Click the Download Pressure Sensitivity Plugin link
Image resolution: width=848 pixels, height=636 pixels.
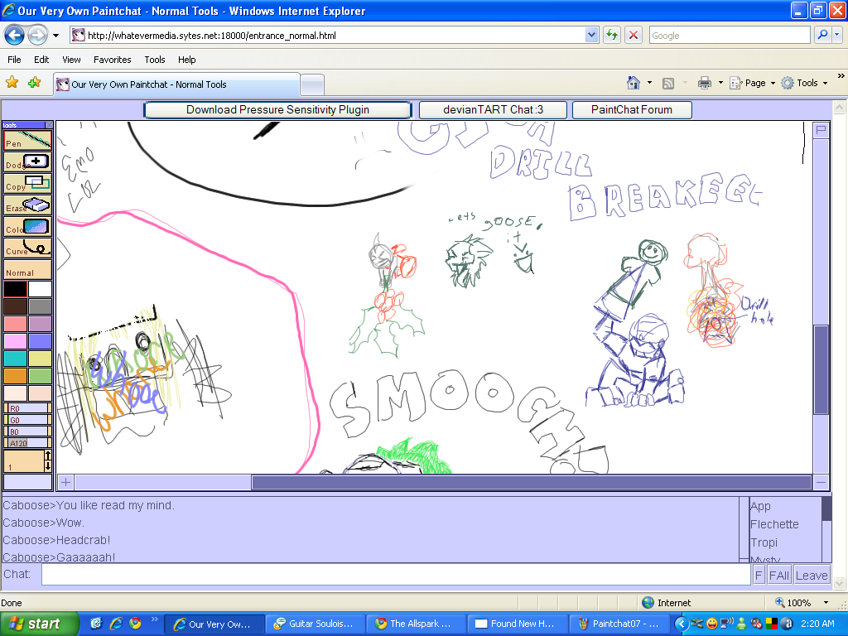point(277,109)
